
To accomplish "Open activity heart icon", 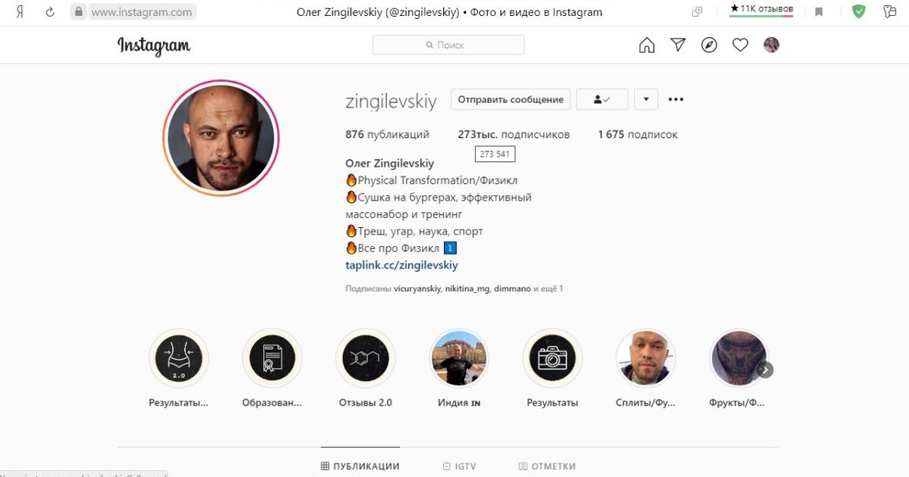I will click(x=740, y=45).
